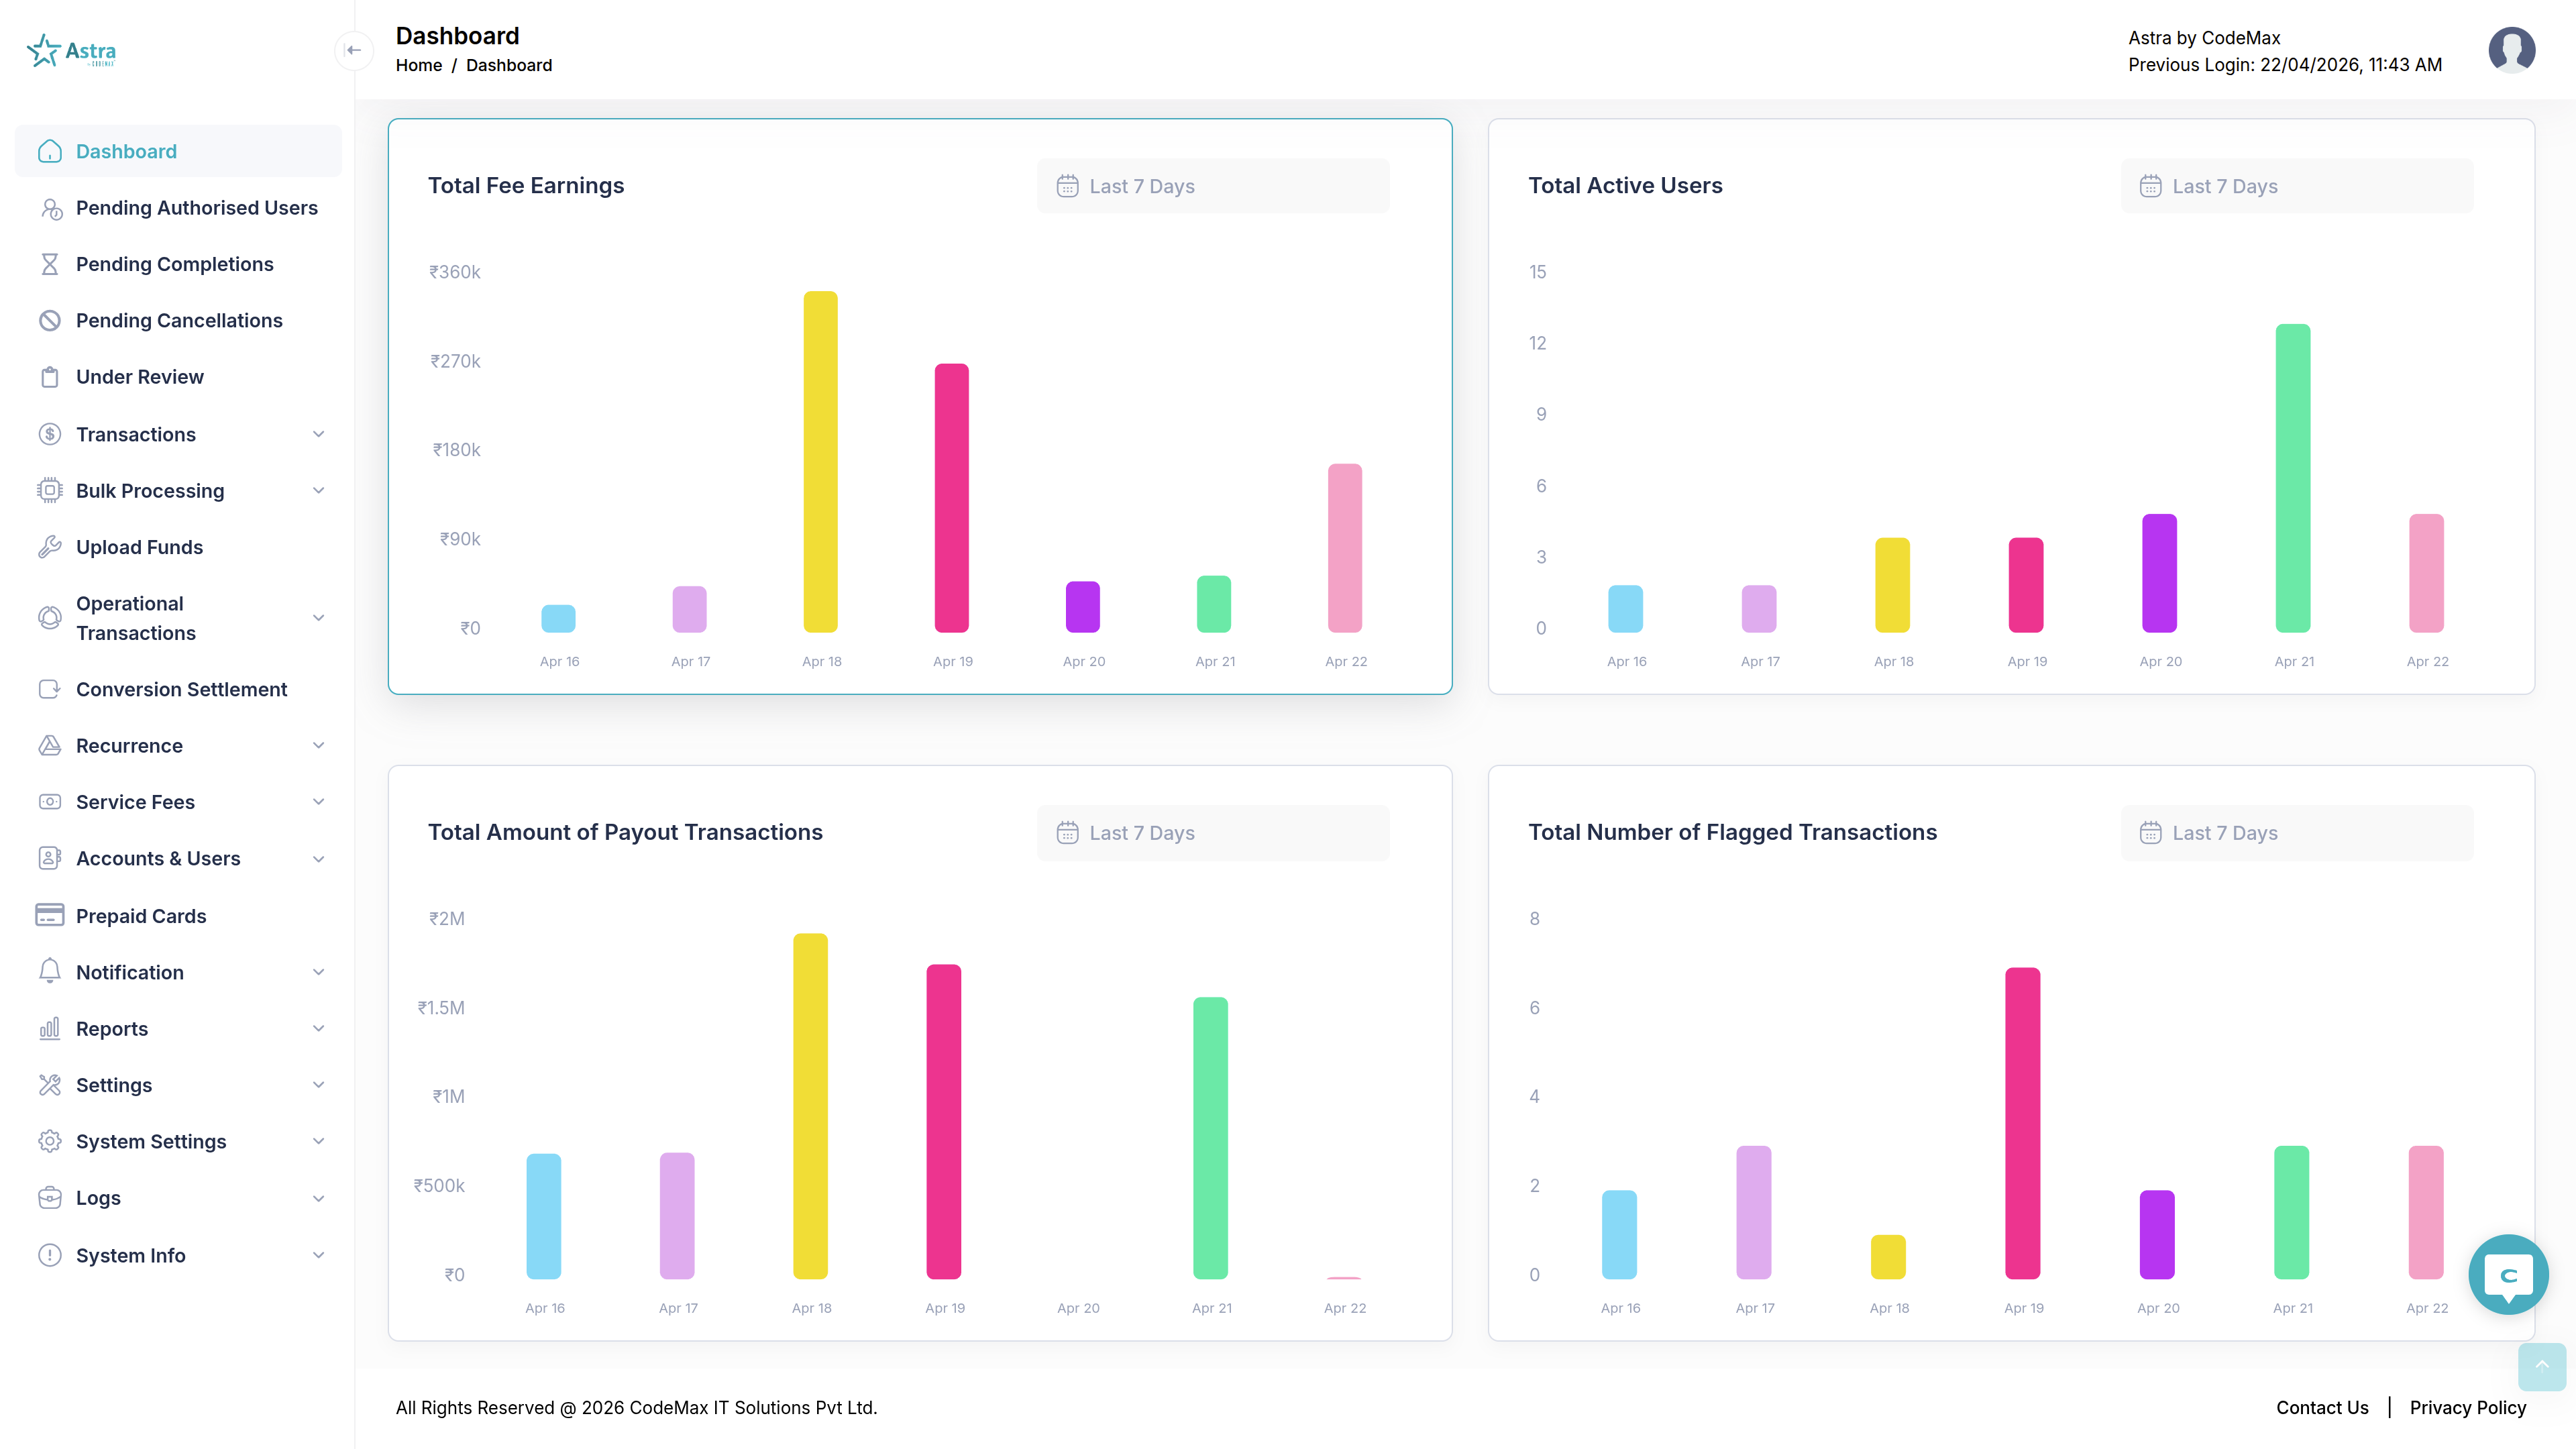Click the Accounts & Users icon
The width and height of the screenshot is (2576, 1449).
(x=50, y=858)
